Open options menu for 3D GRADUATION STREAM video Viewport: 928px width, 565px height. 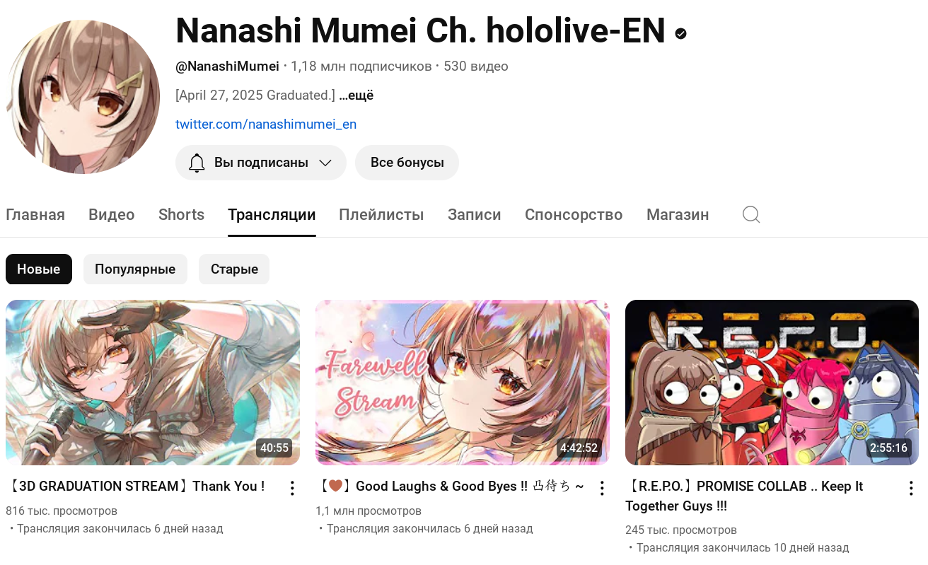pos(292,488)
